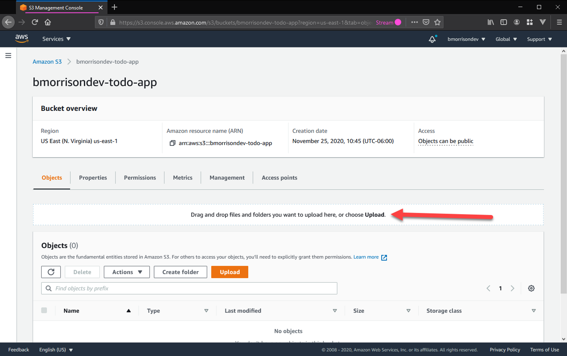Click the external link icon beside Learn more
The width and height of the screenshot is (567, 356).
(384, 257)
